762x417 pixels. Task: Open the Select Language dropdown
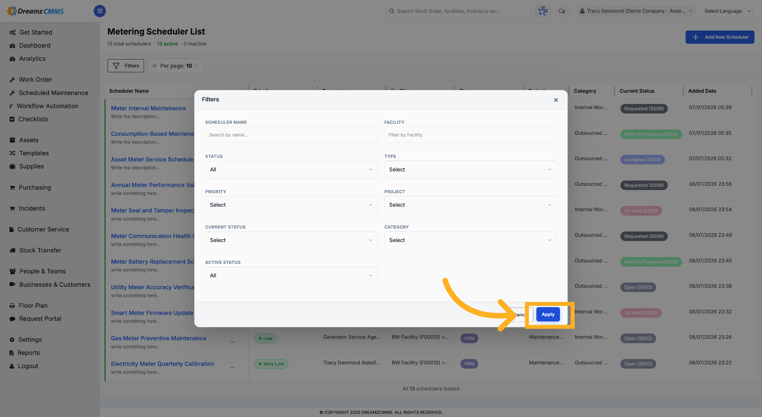pyautogui.click(x=725, y=11)
